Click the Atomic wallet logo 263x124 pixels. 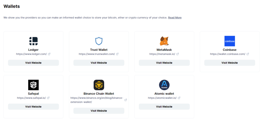click(164, 85)
